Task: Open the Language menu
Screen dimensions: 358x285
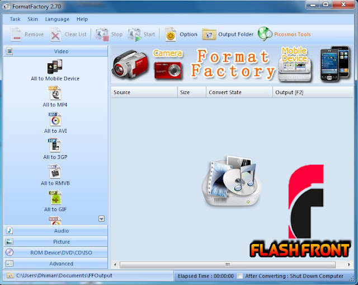Action: [x=57, y=19]
